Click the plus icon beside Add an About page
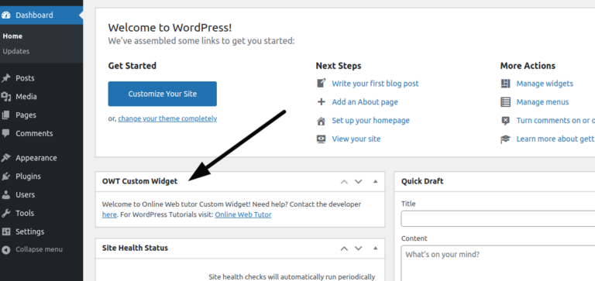Image resolution: width=595 pixels, height=281 pixels. pos(321,101)
